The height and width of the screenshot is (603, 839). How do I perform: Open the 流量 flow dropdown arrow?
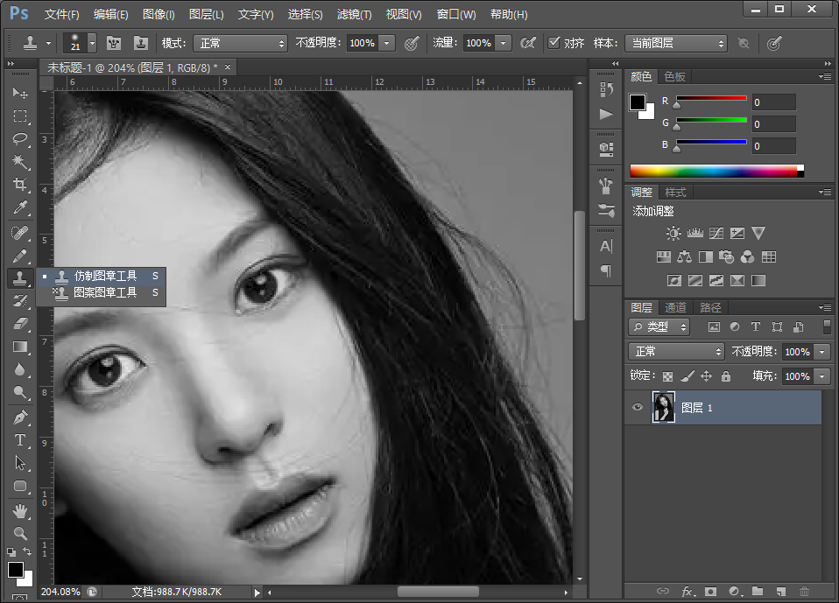(503, 43)
